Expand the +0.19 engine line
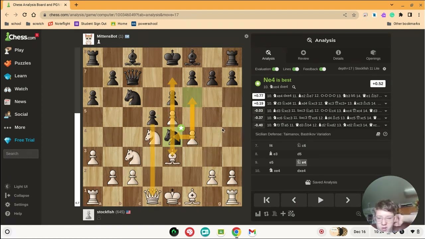 [385, 103]
